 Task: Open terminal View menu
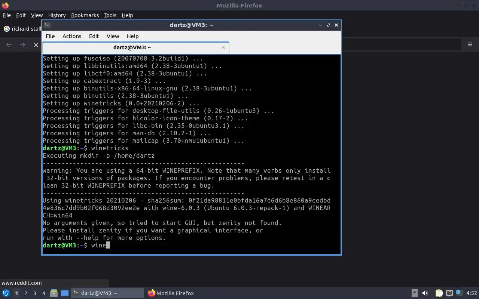pos(113,36)
